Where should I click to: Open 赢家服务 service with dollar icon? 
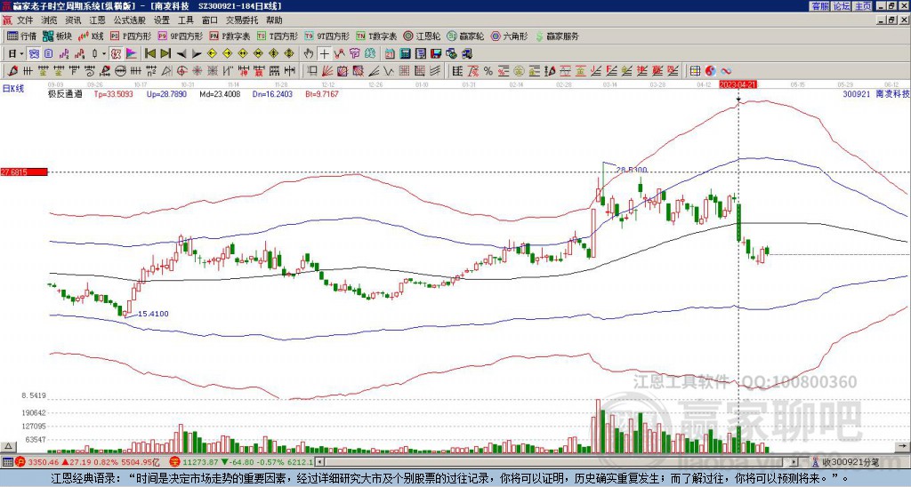557,36
